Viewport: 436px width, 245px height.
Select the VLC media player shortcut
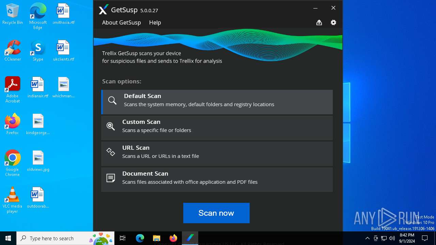[13, 200]
